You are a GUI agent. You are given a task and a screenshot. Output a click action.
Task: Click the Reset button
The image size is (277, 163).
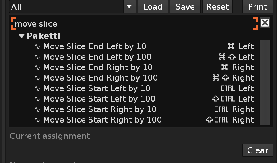coord(217,6)
